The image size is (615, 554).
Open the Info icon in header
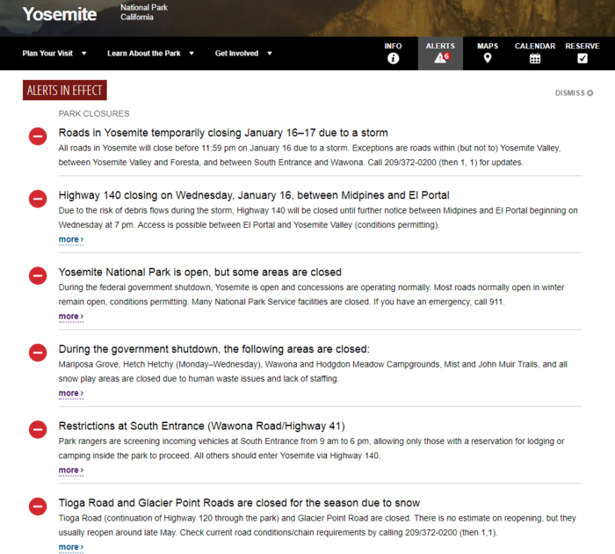point(393,58)
